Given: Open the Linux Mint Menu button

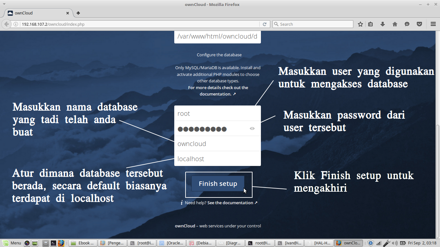Looking at the screenshot, I should (x=12, y=243).
